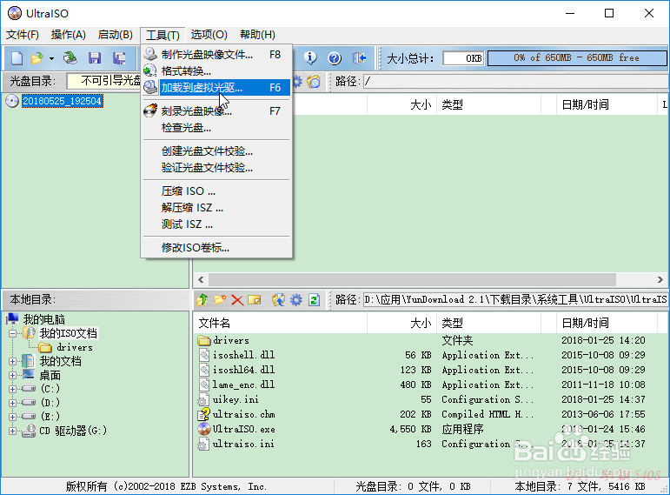Click the local pane Up folder icon
The image size is (670, 495).
click(x=202, y=300)
